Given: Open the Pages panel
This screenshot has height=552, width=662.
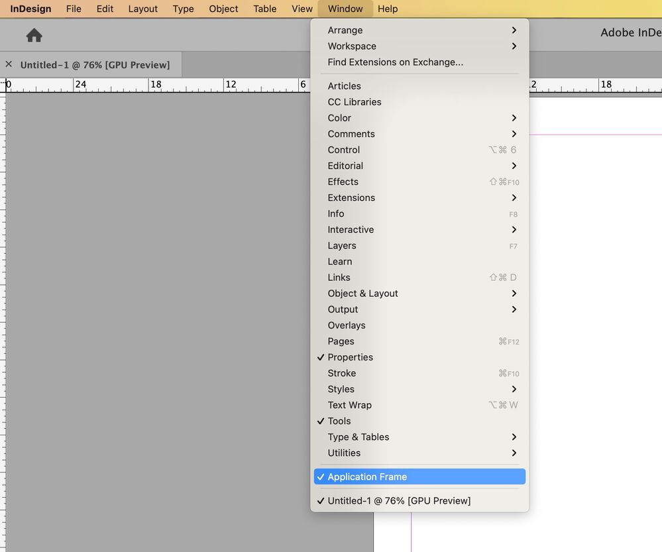Looking at the screenshot, I should (x=419, y=341).
